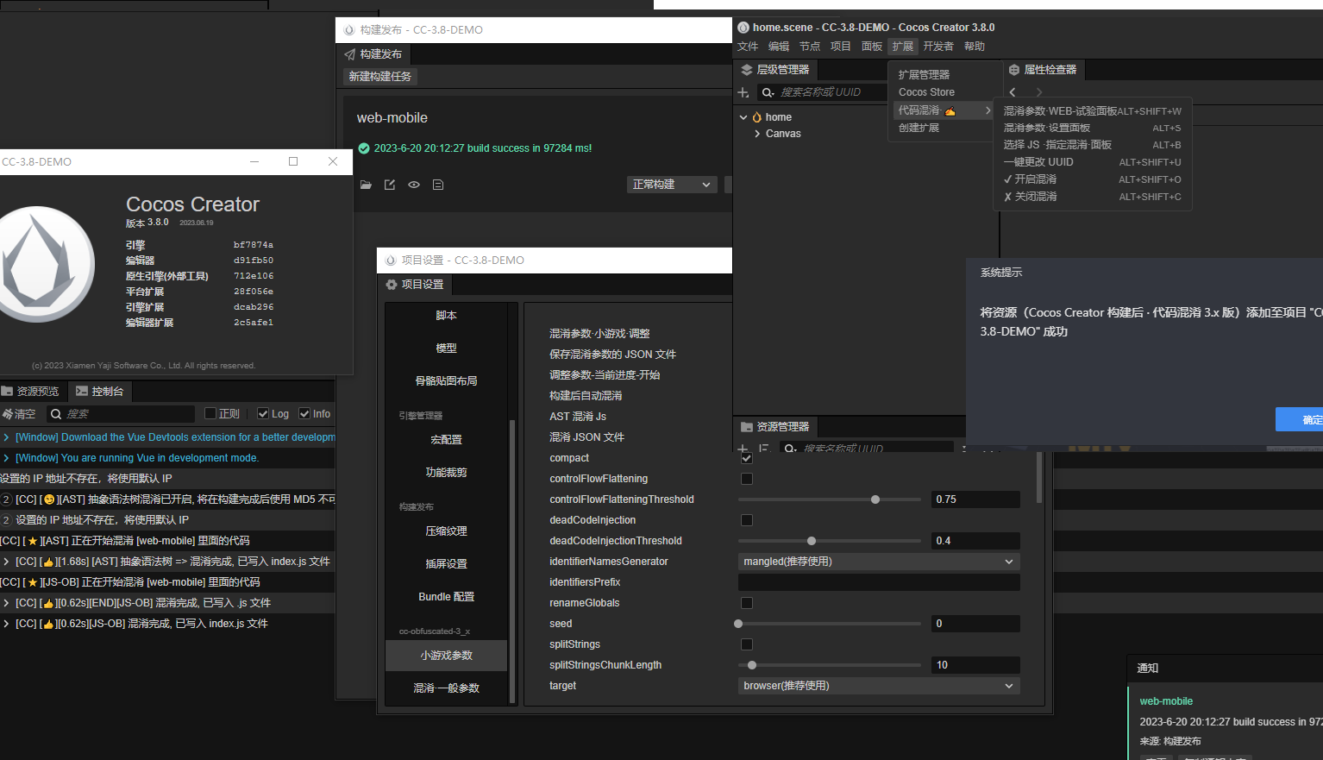
Task: Enable the deadCodeInjection checkbox
Action: pyautogui.click(x=747, y=520)
